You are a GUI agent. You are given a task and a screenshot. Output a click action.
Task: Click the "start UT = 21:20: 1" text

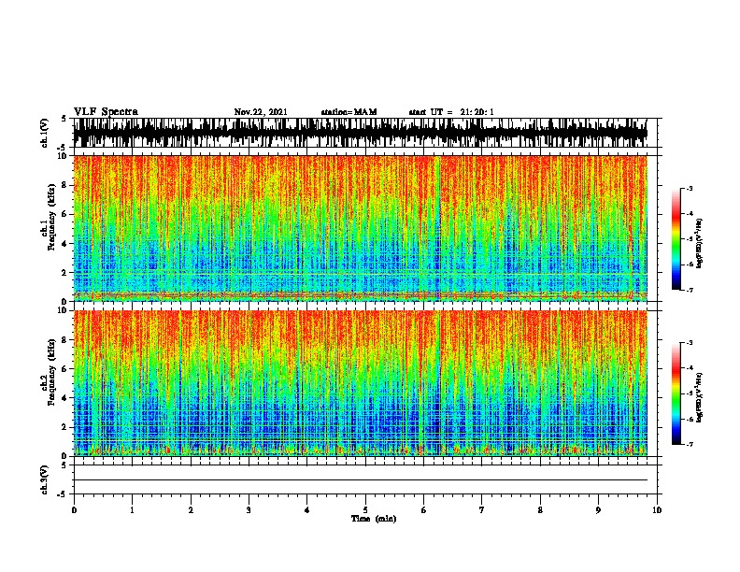[x=451, y=112]
